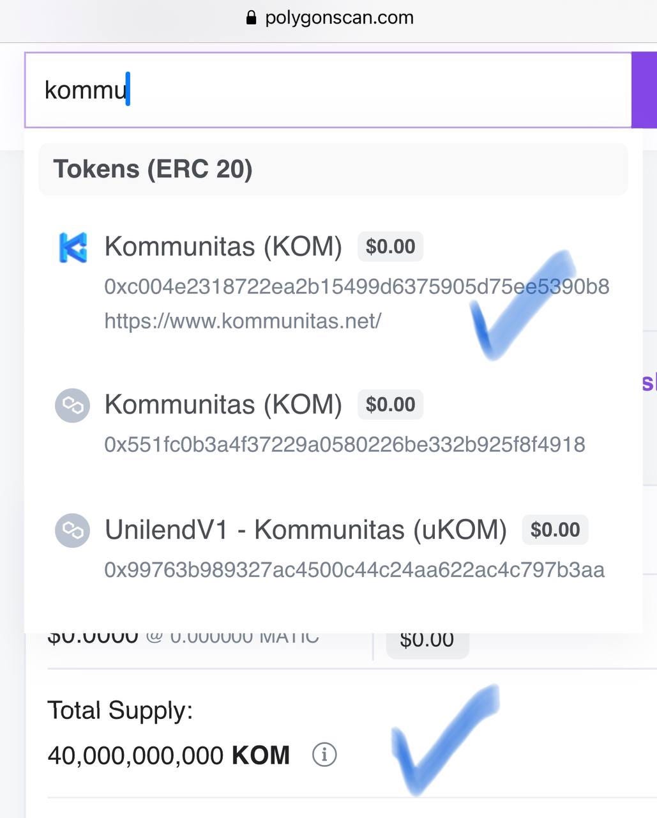Viewport: 657px width, 818px height.
Task: Click the 0xc004e2318722ea2b15499d6375905d75ee5390b8 address
Action: click(357, 287)
